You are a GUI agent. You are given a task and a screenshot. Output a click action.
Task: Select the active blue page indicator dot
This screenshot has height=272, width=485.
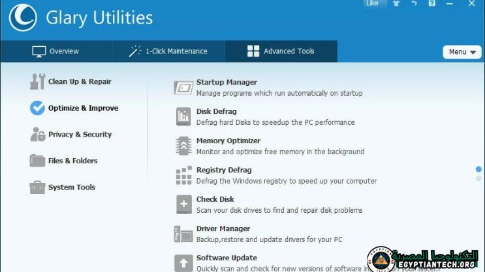point(478,169)
